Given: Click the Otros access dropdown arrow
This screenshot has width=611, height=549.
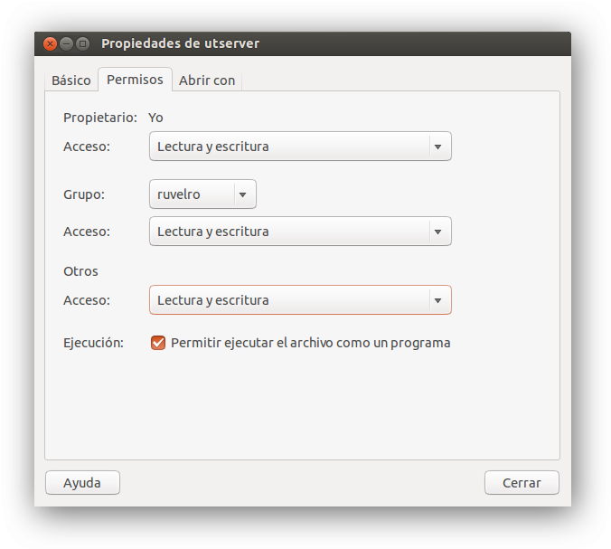Looking at the screenshot, I should click(438, 300).
